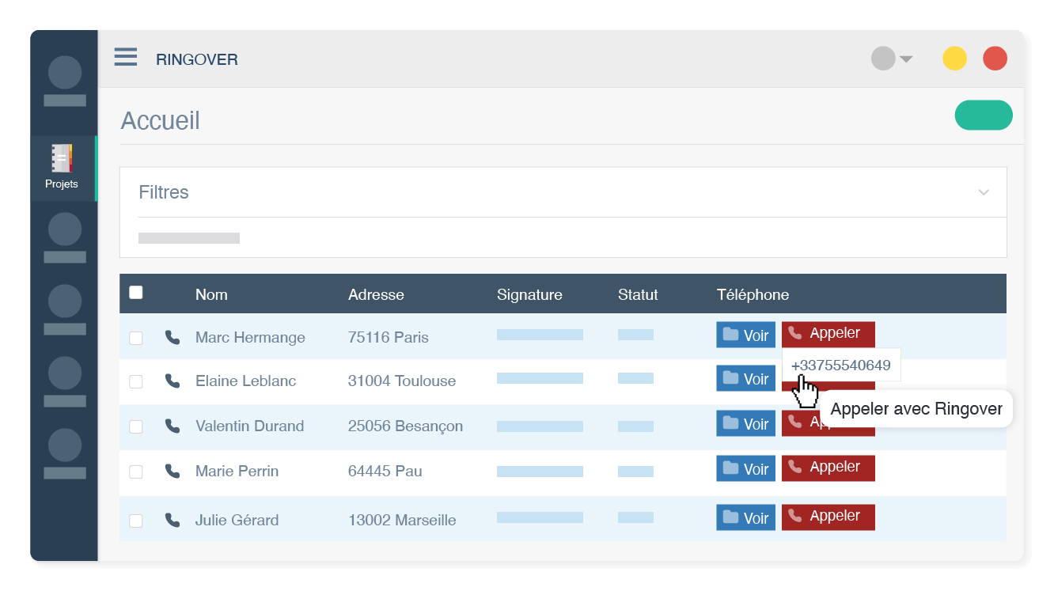Click the phone icon beside Elaine Leblanc
The width and height of the screenshot is (1054, 591).
click(173, 381)
